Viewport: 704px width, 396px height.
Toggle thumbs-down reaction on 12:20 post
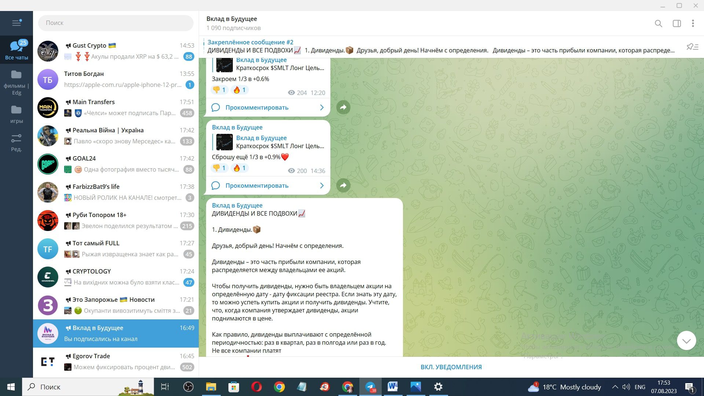click(x=219, y=90)
